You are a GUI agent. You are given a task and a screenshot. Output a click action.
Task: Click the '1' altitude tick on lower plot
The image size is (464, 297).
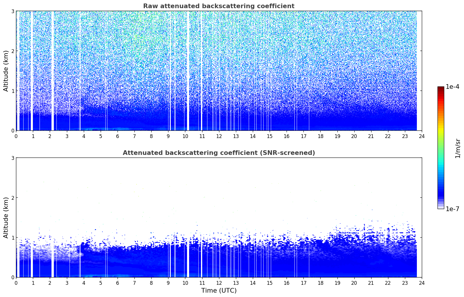click(13, 238)
